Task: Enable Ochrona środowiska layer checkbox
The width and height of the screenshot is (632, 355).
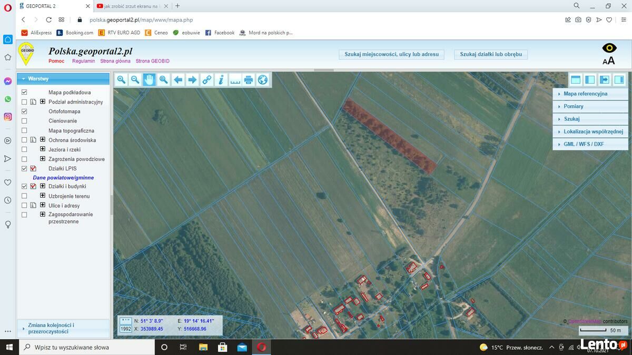Action: (24, 140)
